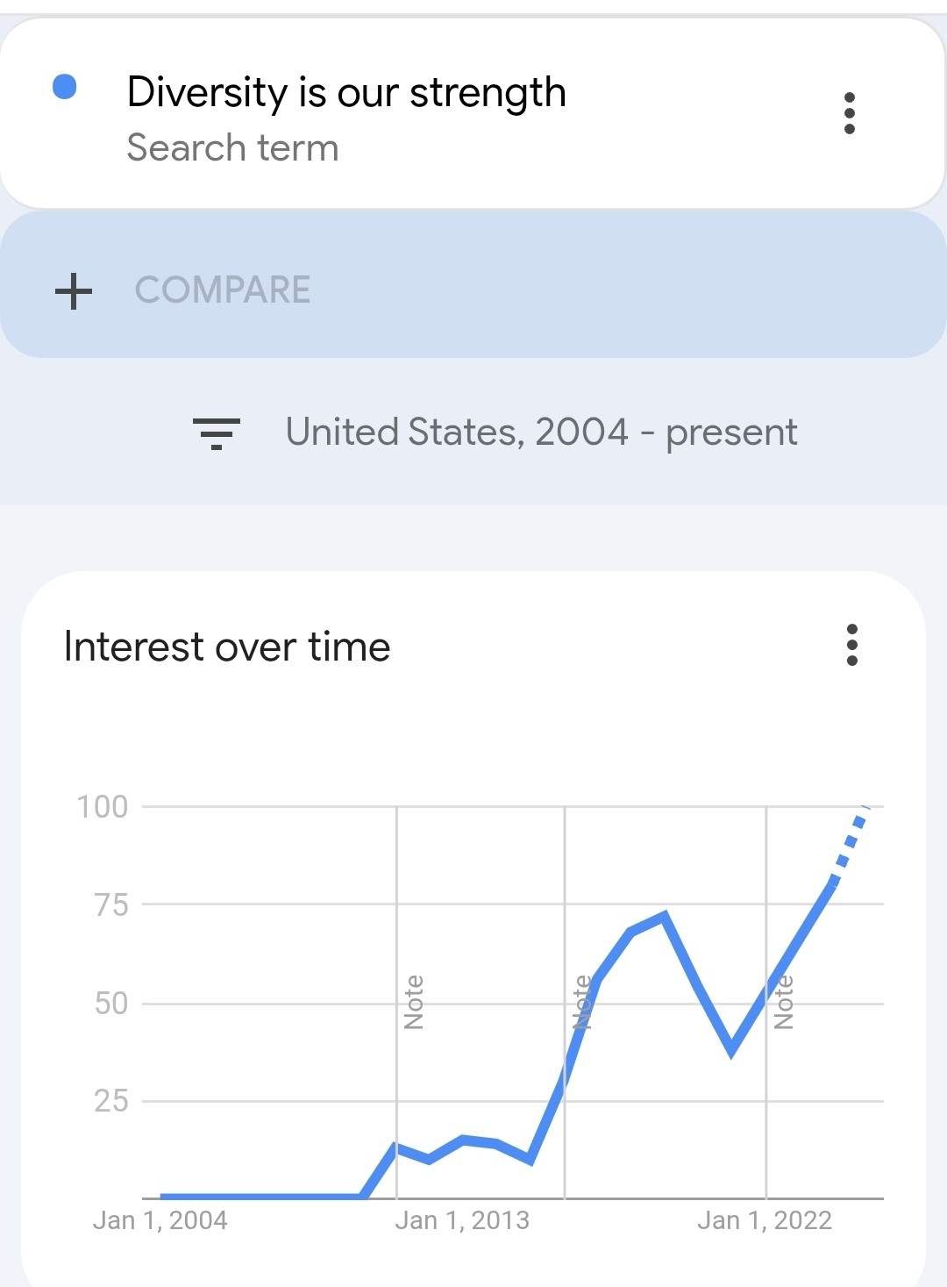Open the Interest over time options menu
947x1287 pixels.
[x=851, y=645]
